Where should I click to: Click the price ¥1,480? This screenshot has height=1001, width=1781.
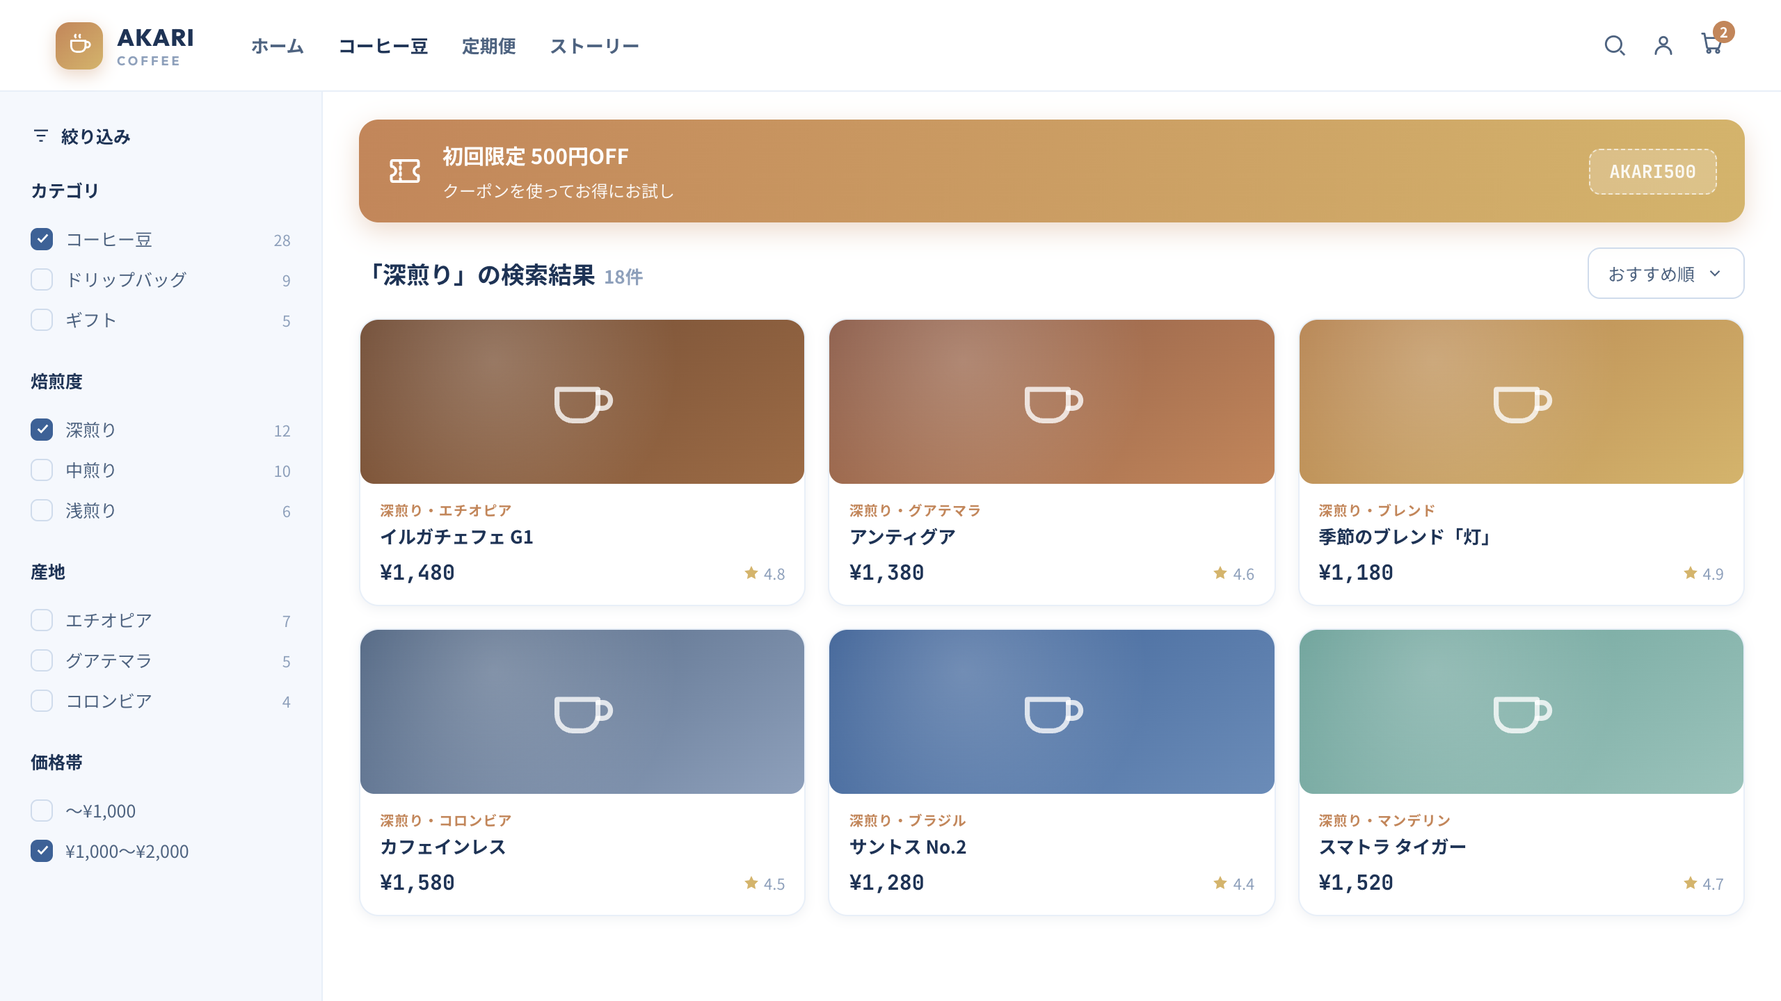tap(417, 573)
